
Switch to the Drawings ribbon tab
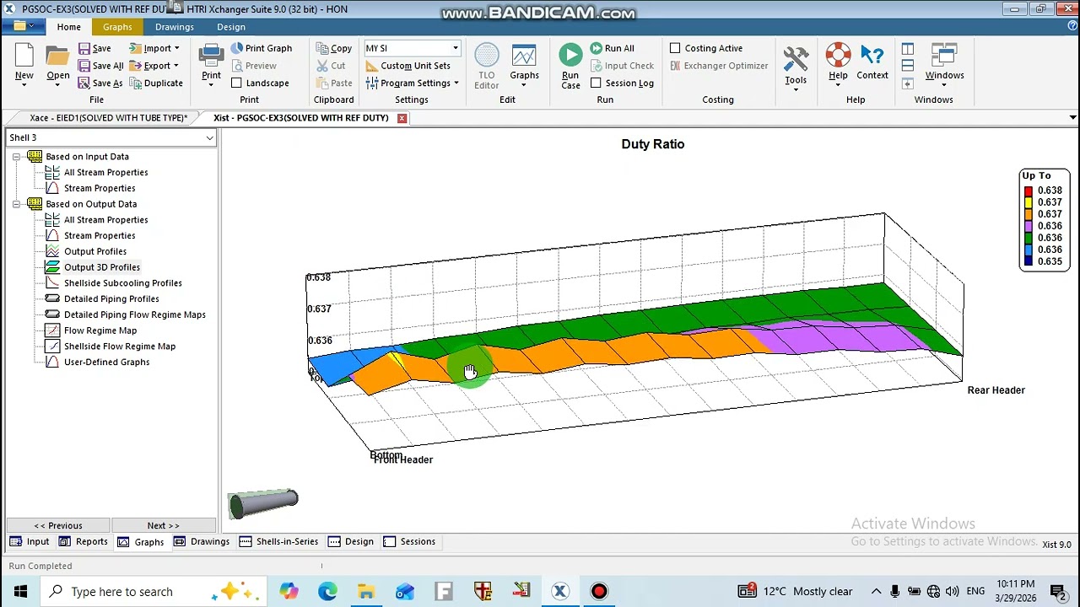175,27
